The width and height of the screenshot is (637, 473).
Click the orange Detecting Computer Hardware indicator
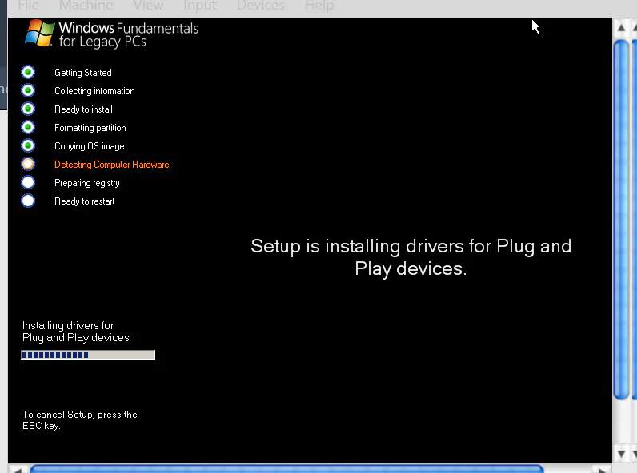tap(28, 164)
